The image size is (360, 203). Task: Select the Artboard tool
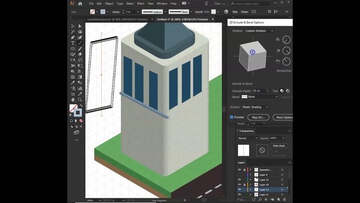click(73, 94)
